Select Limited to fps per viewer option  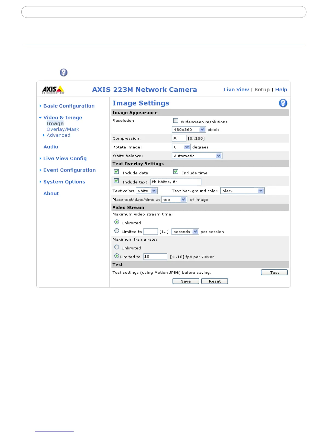coord(117,256)
